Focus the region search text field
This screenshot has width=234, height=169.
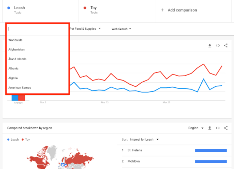tap(37, 29)
